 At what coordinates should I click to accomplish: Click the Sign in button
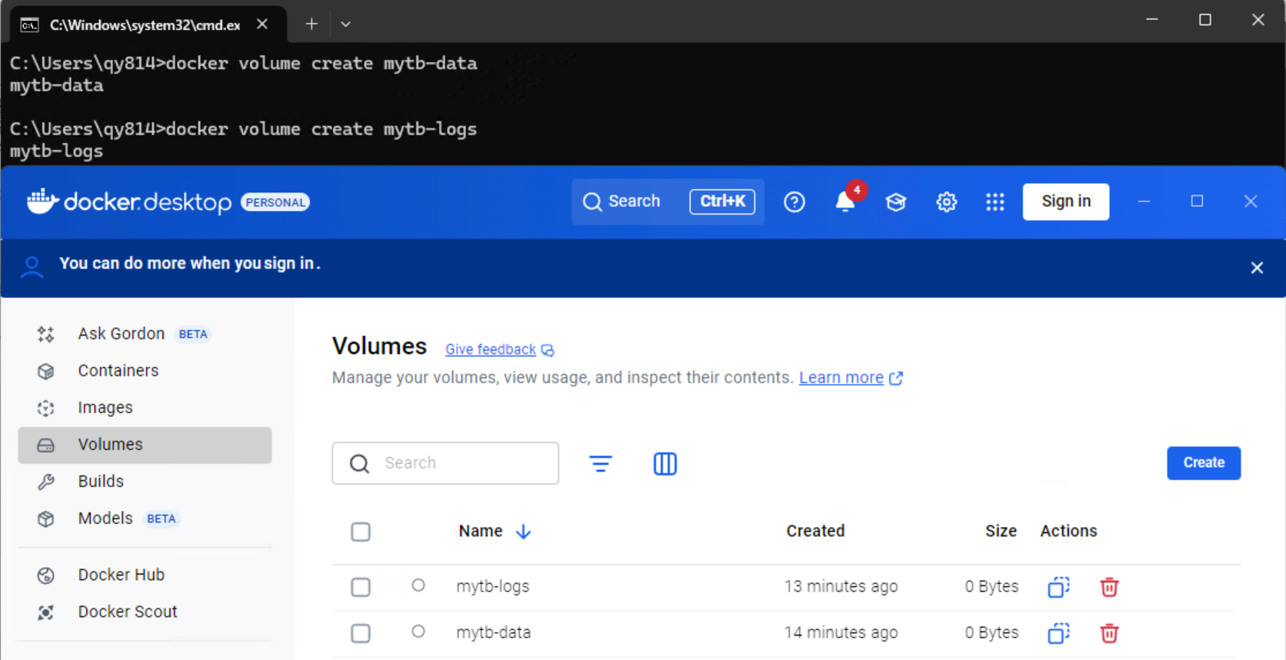pos(1066,202)
